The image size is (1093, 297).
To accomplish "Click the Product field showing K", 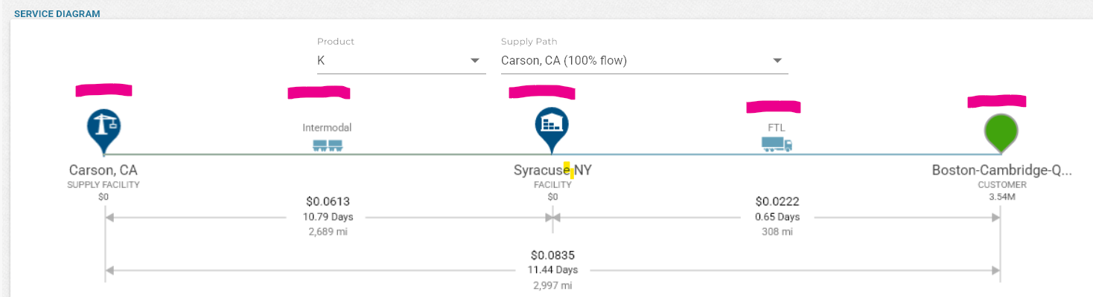I will pyautogui.click(x=387, y=61).
